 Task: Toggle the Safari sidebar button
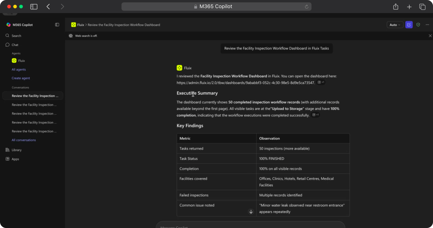pos(34,7)
